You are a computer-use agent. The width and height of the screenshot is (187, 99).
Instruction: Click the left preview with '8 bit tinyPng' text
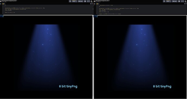tap(46, 57)
